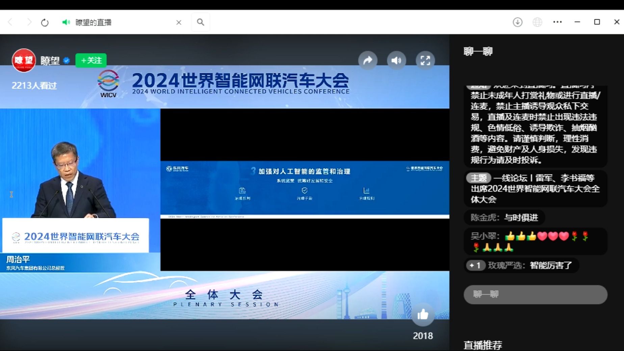
Task: Click the verified badge beside 瞭望
Action: coord(67,61)
